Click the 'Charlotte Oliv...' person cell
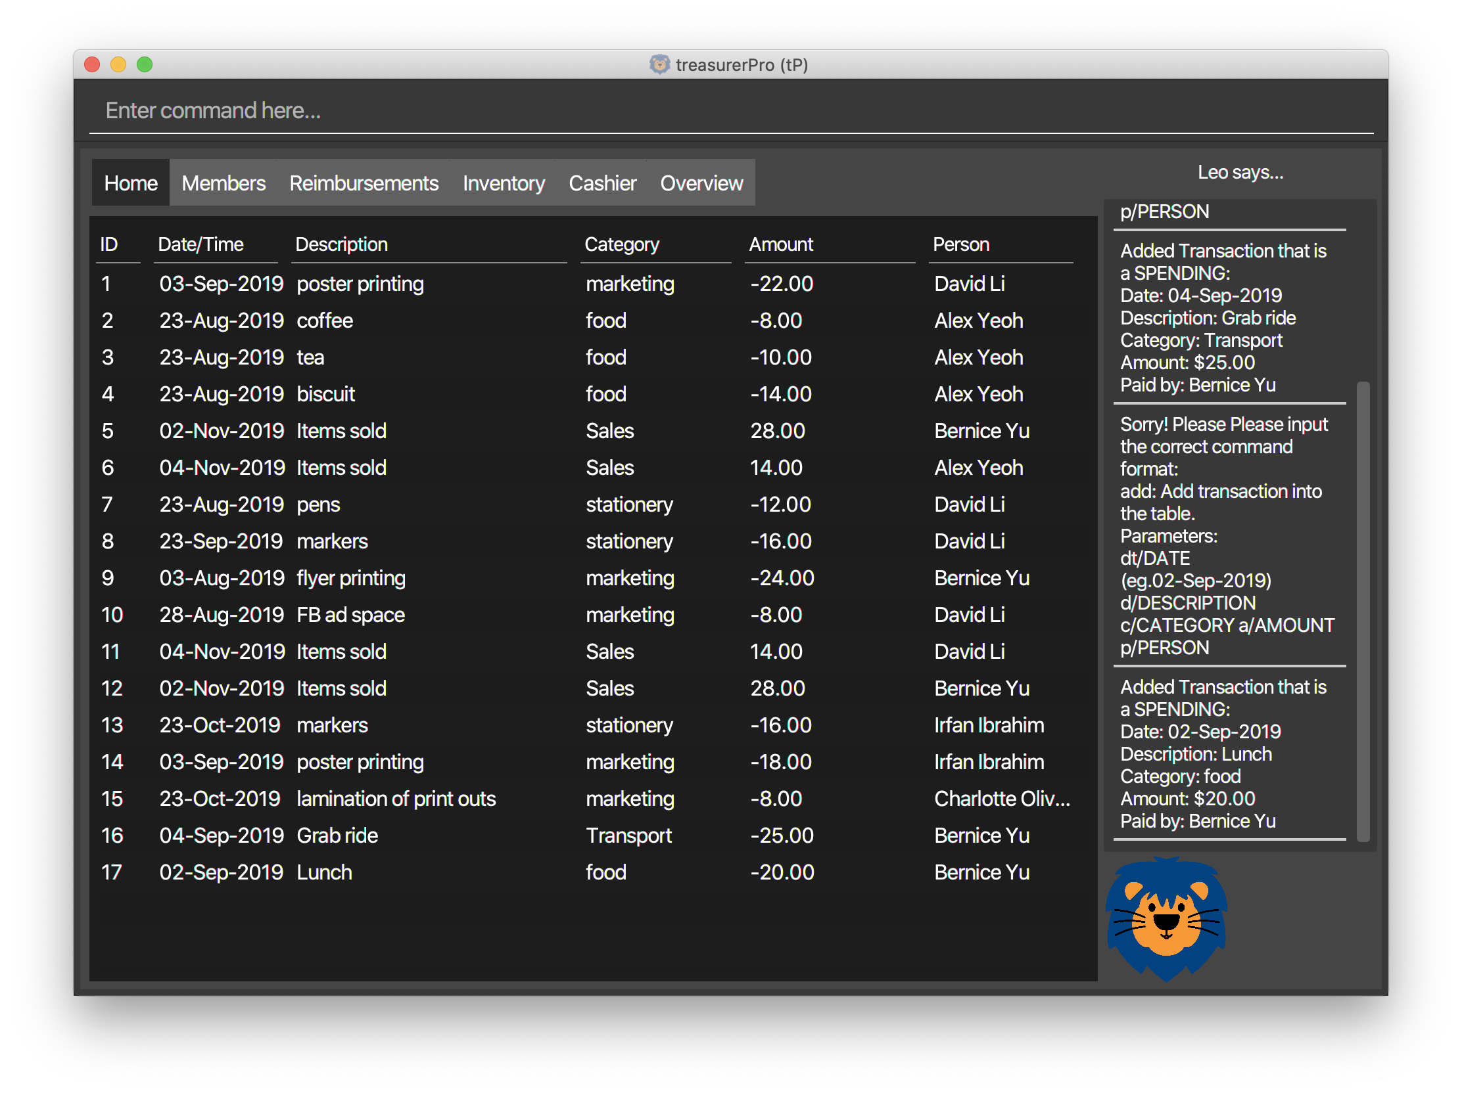The width and height of the screenshot is (1462, 1093). tap(1002, 799)
